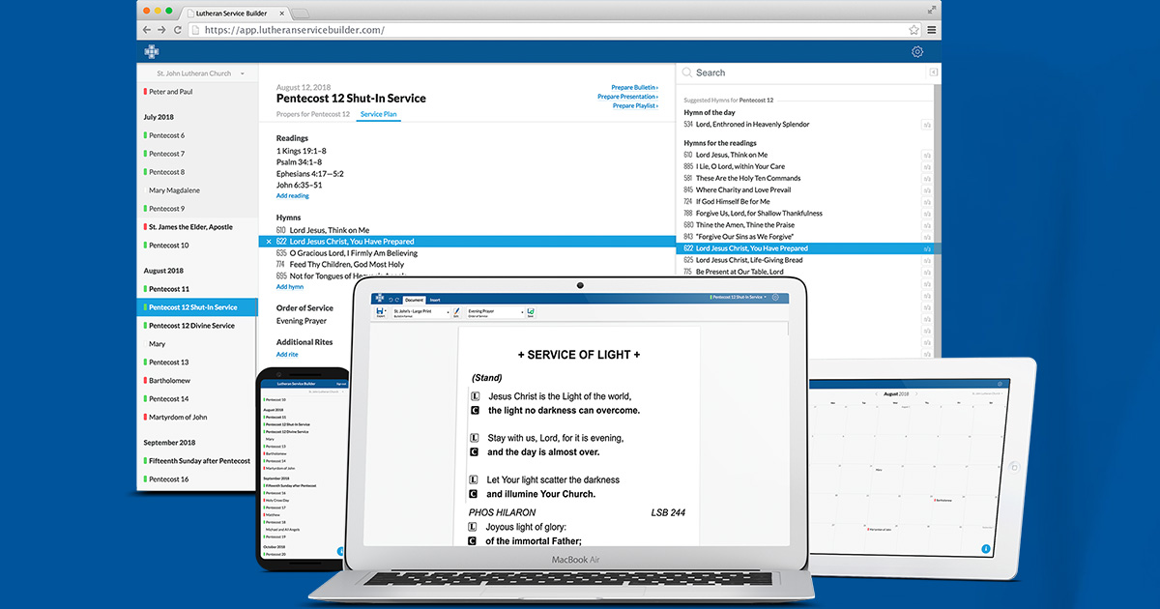This screenshot has height=609, width=1160.
Task: Switch to the Propers for Pentecost 12 tab
Action: tap(312, 114)
